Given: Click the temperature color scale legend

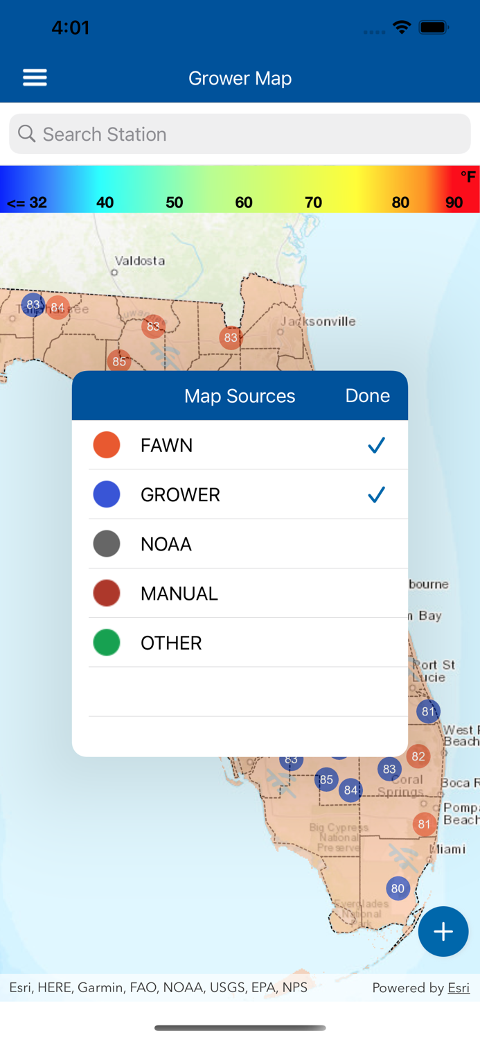Looking at the screenshot, I should point(240,189).
